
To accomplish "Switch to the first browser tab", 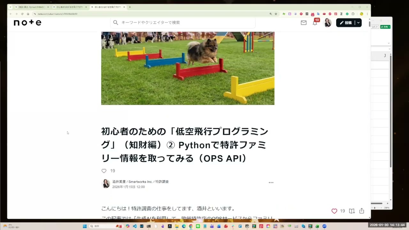I will (32, 7).
